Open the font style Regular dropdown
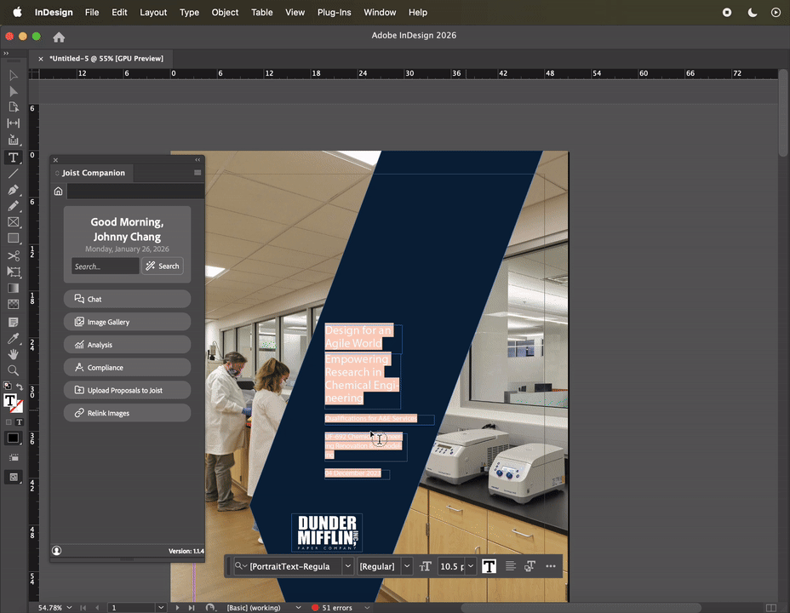The height and width of the screenshot is (613, 790). pos(407,566)
